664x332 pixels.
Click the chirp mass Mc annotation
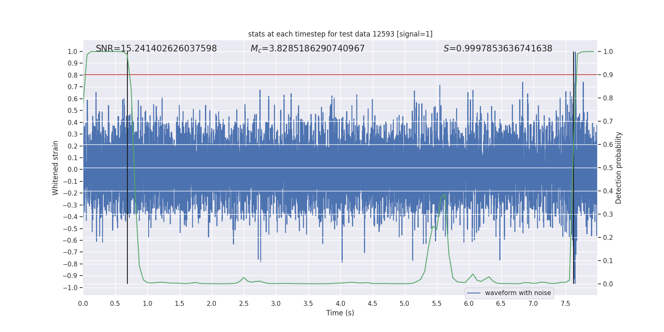click(307, 49)
